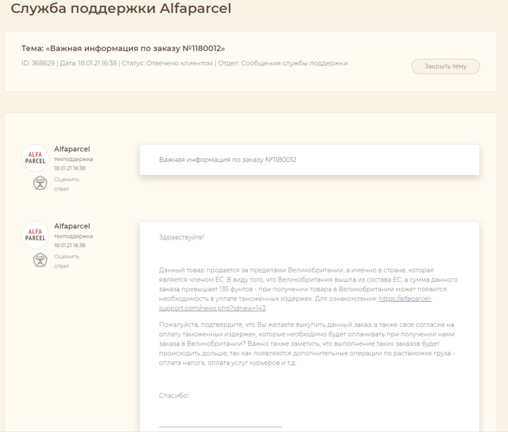Click the Закрыть тему button

pos(446,66)
